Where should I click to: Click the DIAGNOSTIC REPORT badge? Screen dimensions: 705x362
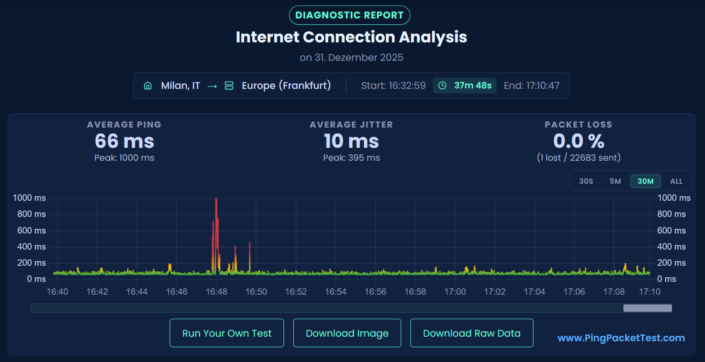(349, 15)
